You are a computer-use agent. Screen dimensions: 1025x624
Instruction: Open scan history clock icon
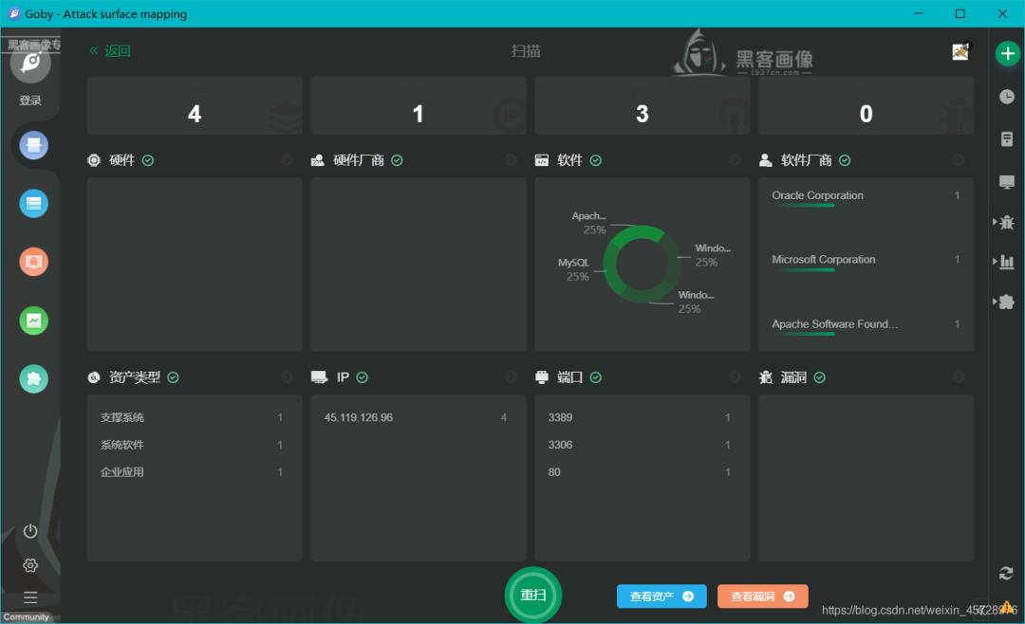[1007, 97]
